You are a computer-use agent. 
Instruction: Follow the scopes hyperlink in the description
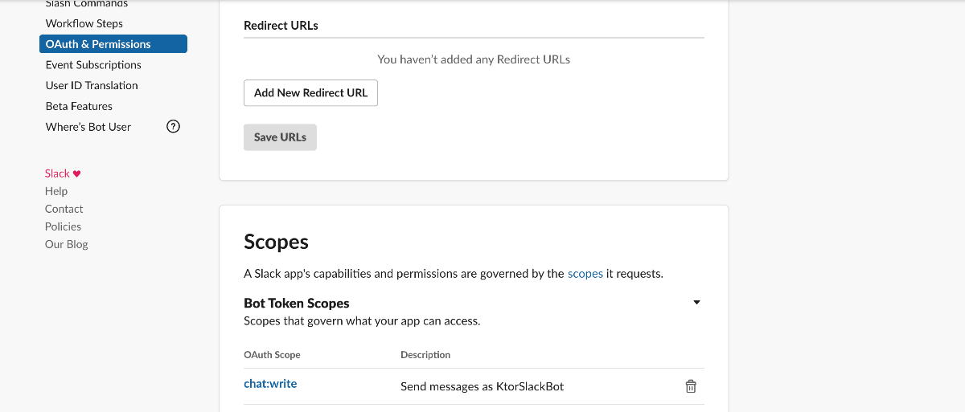[x=585, y=274]
